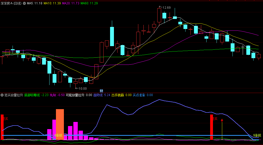Click the 短买 label beside the second red bar

[215, 119]
